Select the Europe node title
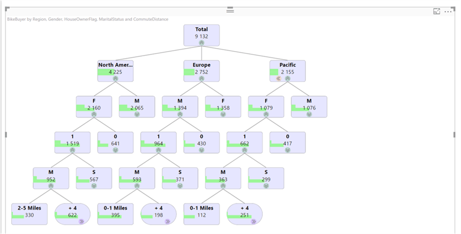461x234 pixels. click(201, 65)
